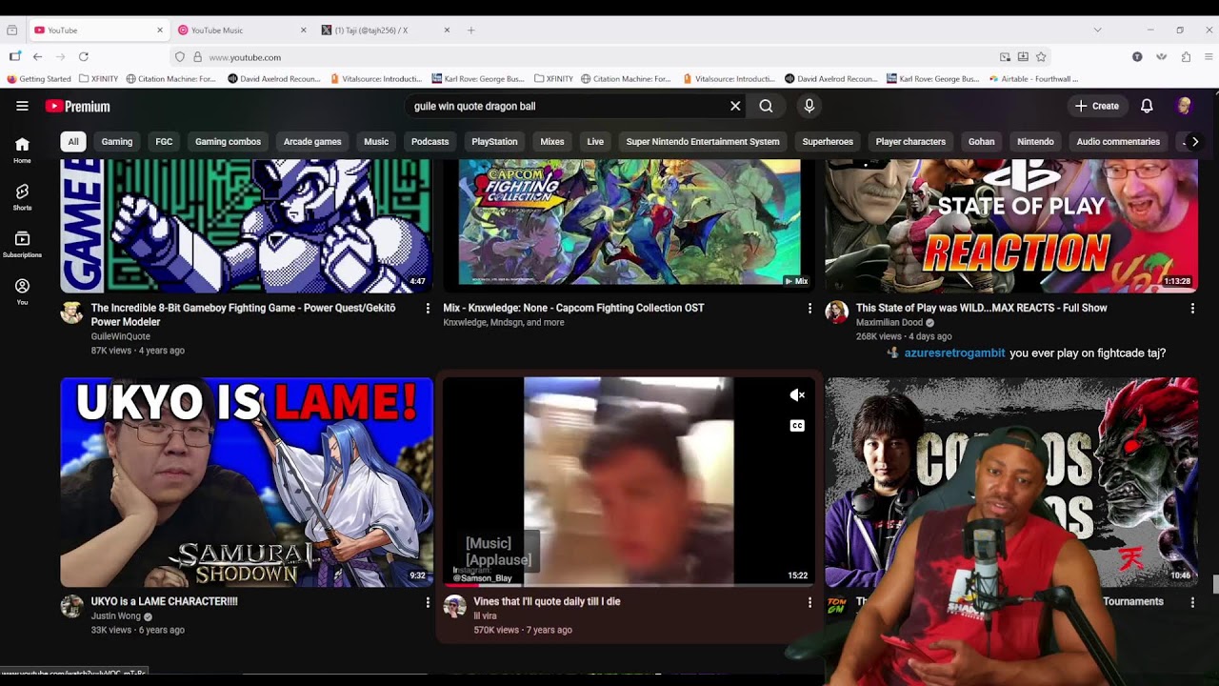
Task: Filter by Mixes chip
Action: [x=552, y=142]
